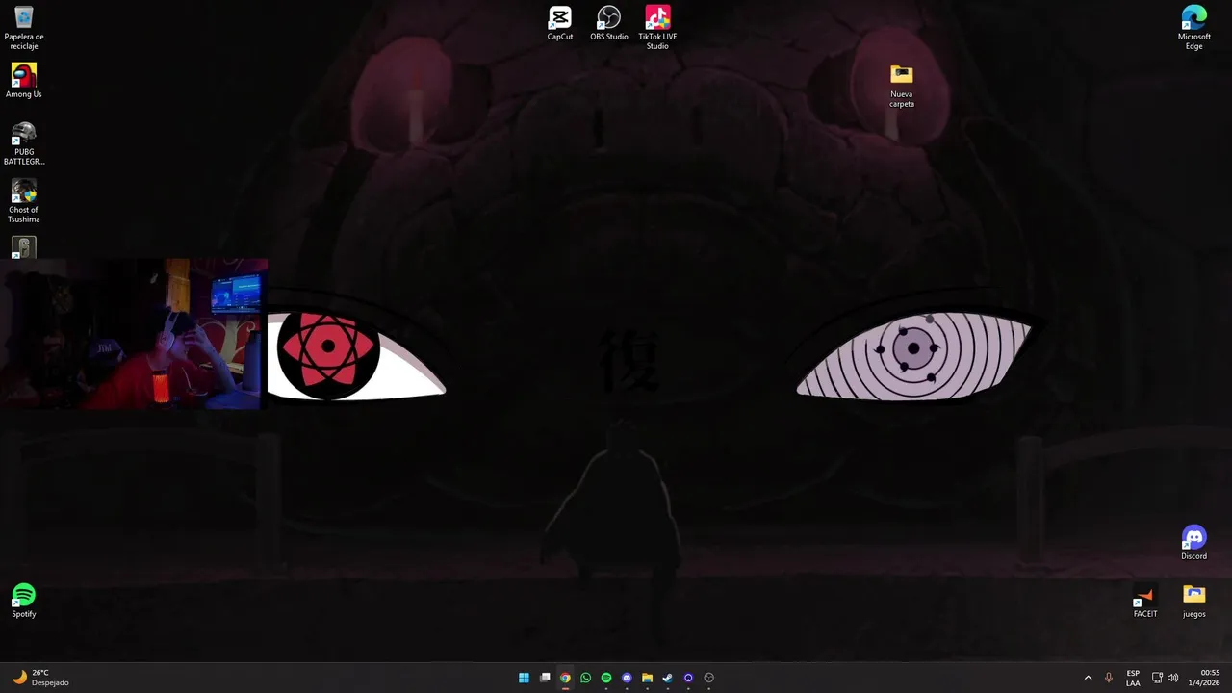Switch to Google Chrome in taskbar
This screenshot has height=693, width=1232.
coord(565,678)
